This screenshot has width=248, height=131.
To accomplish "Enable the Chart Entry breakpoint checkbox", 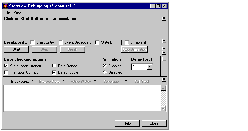I will (x=32, y=42).
